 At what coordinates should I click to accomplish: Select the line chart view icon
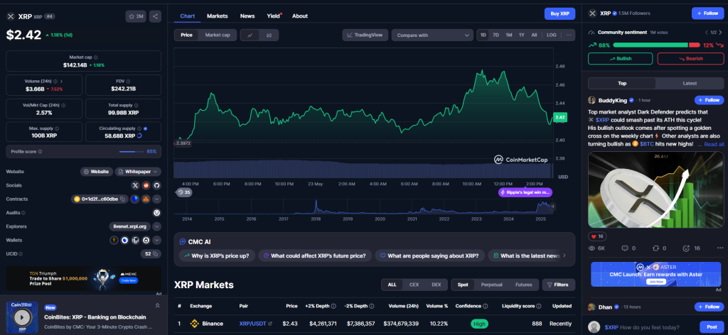(x=250, y=35)
